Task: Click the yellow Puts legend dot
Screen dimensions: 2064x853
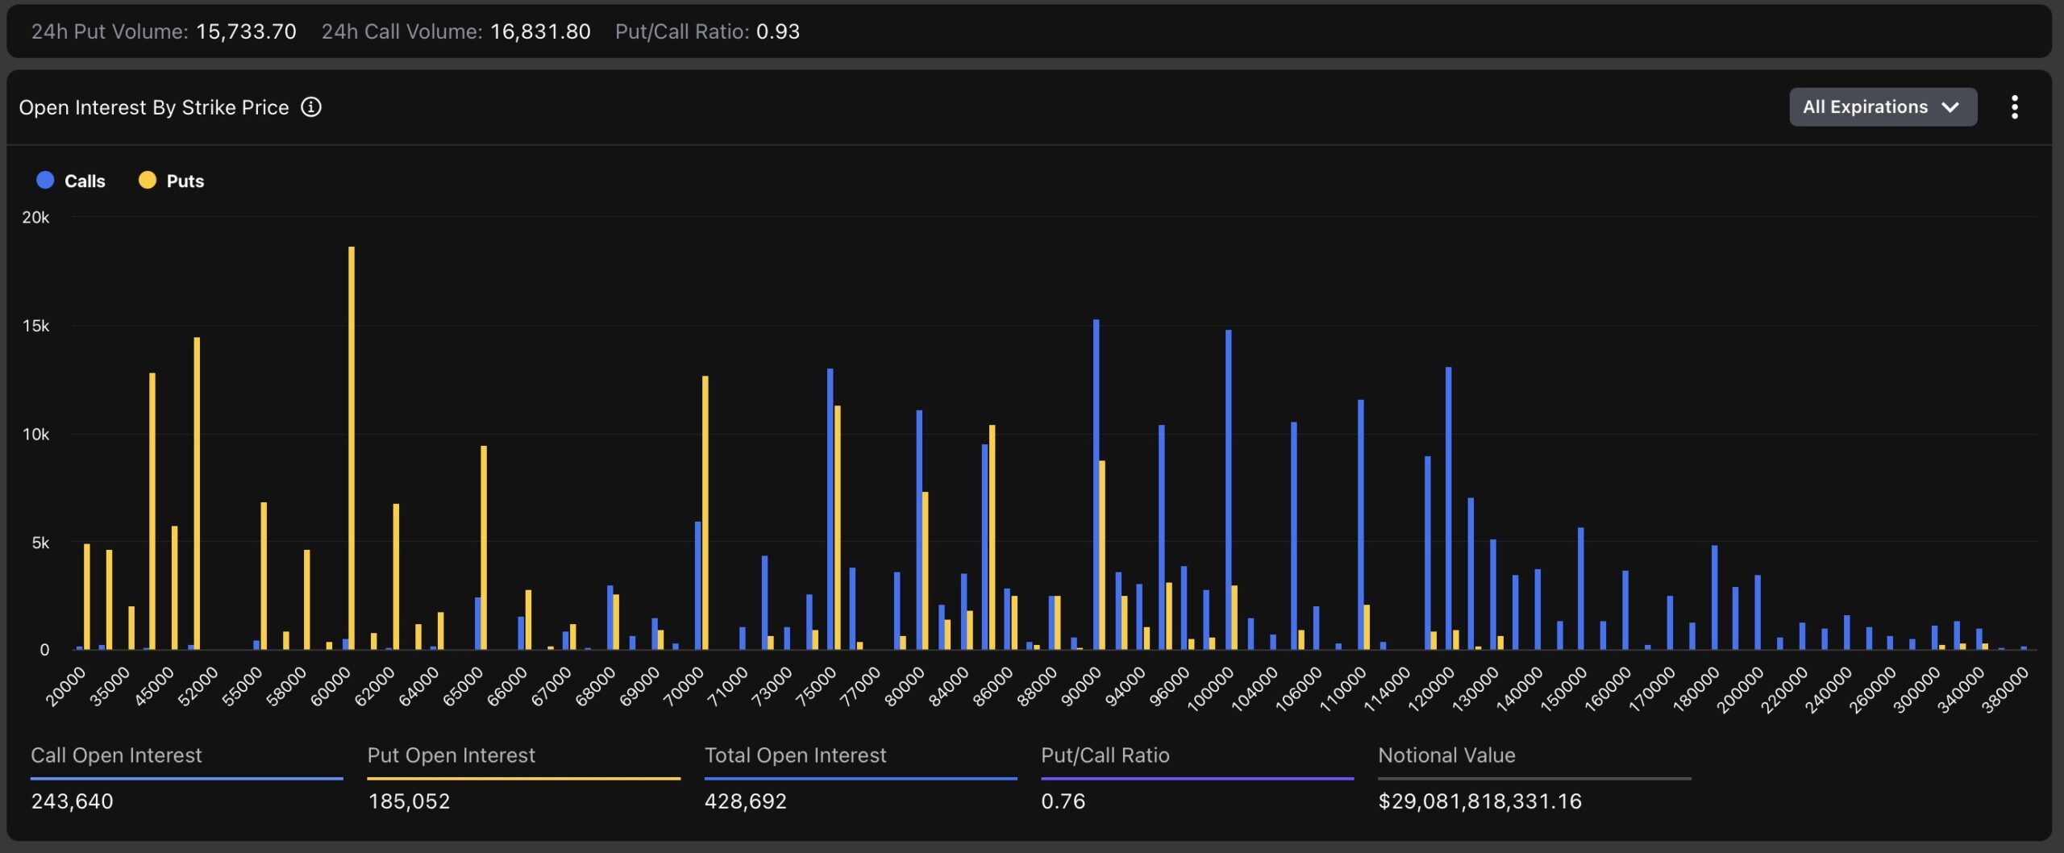Action: (147, 180)
